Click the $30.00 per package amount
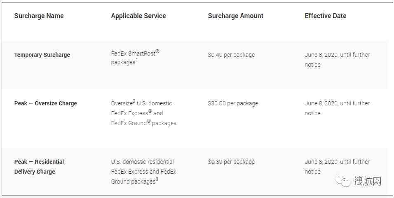 pos(233,103)
